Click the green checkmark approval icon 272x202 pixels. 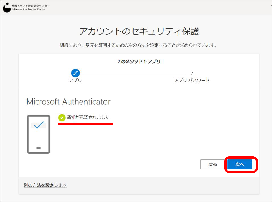62,118
